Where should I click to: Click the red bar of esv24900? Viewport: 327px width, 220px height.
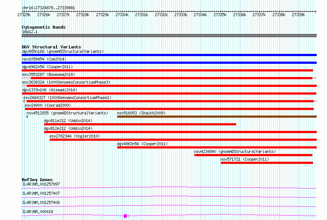pos(169,109)
